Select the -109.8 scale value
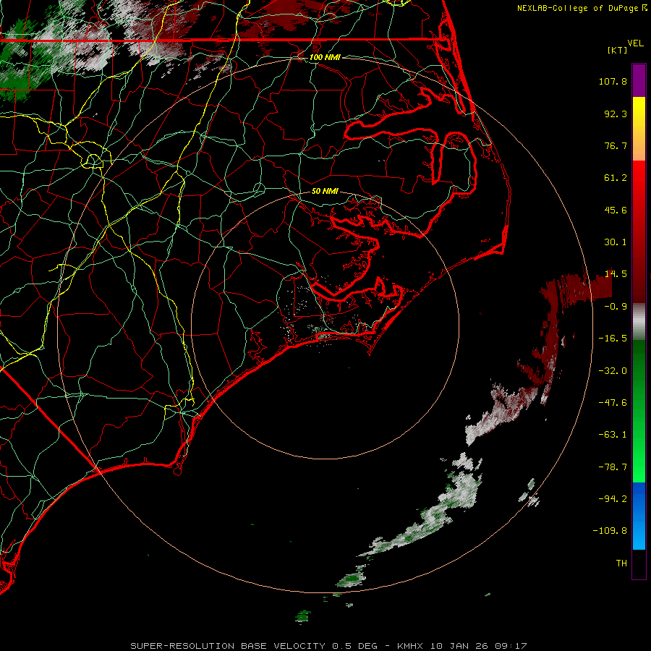Image resolution: width=651 pixels, height=651 pixels. click(x=610, y=531)
